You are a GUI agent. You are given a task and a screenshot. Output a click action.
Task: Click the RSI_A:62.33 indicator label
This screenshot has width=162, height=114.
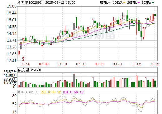28,92
